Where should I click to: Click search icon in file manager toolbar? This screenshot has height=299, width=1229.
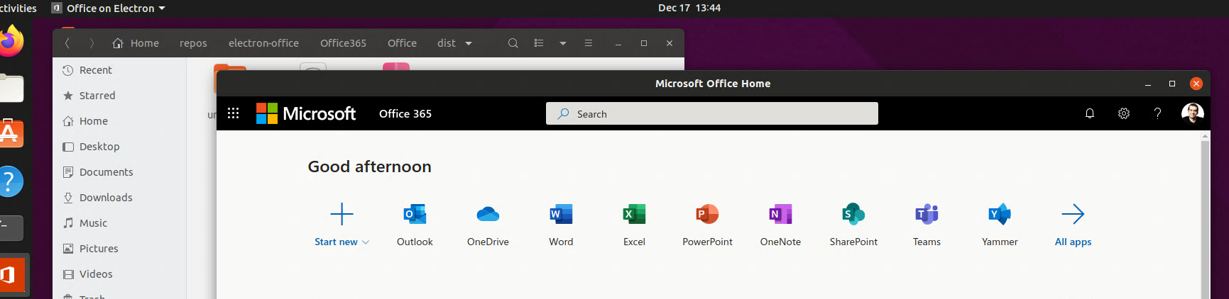click(513, 43)
